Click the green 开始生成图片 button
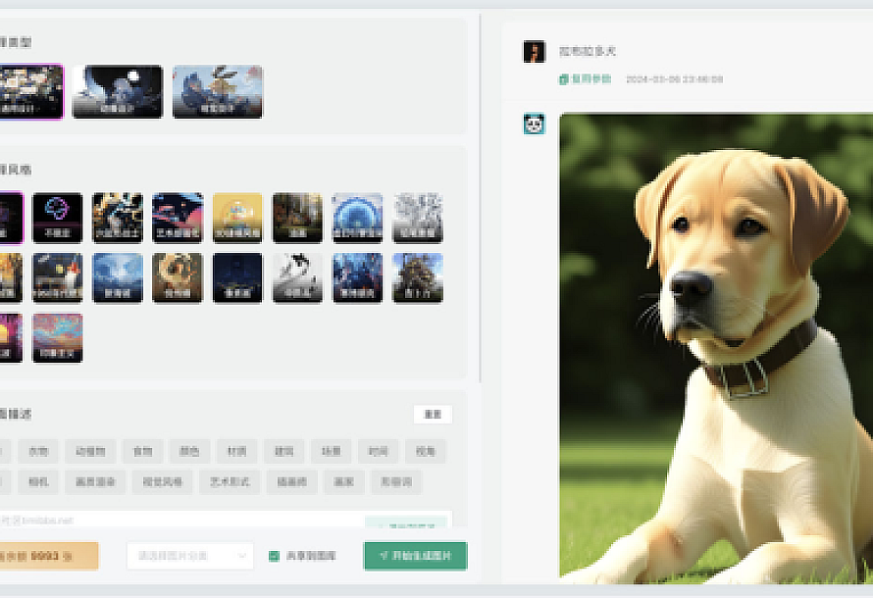The image size is (873, 598). [x=415, y=556]
